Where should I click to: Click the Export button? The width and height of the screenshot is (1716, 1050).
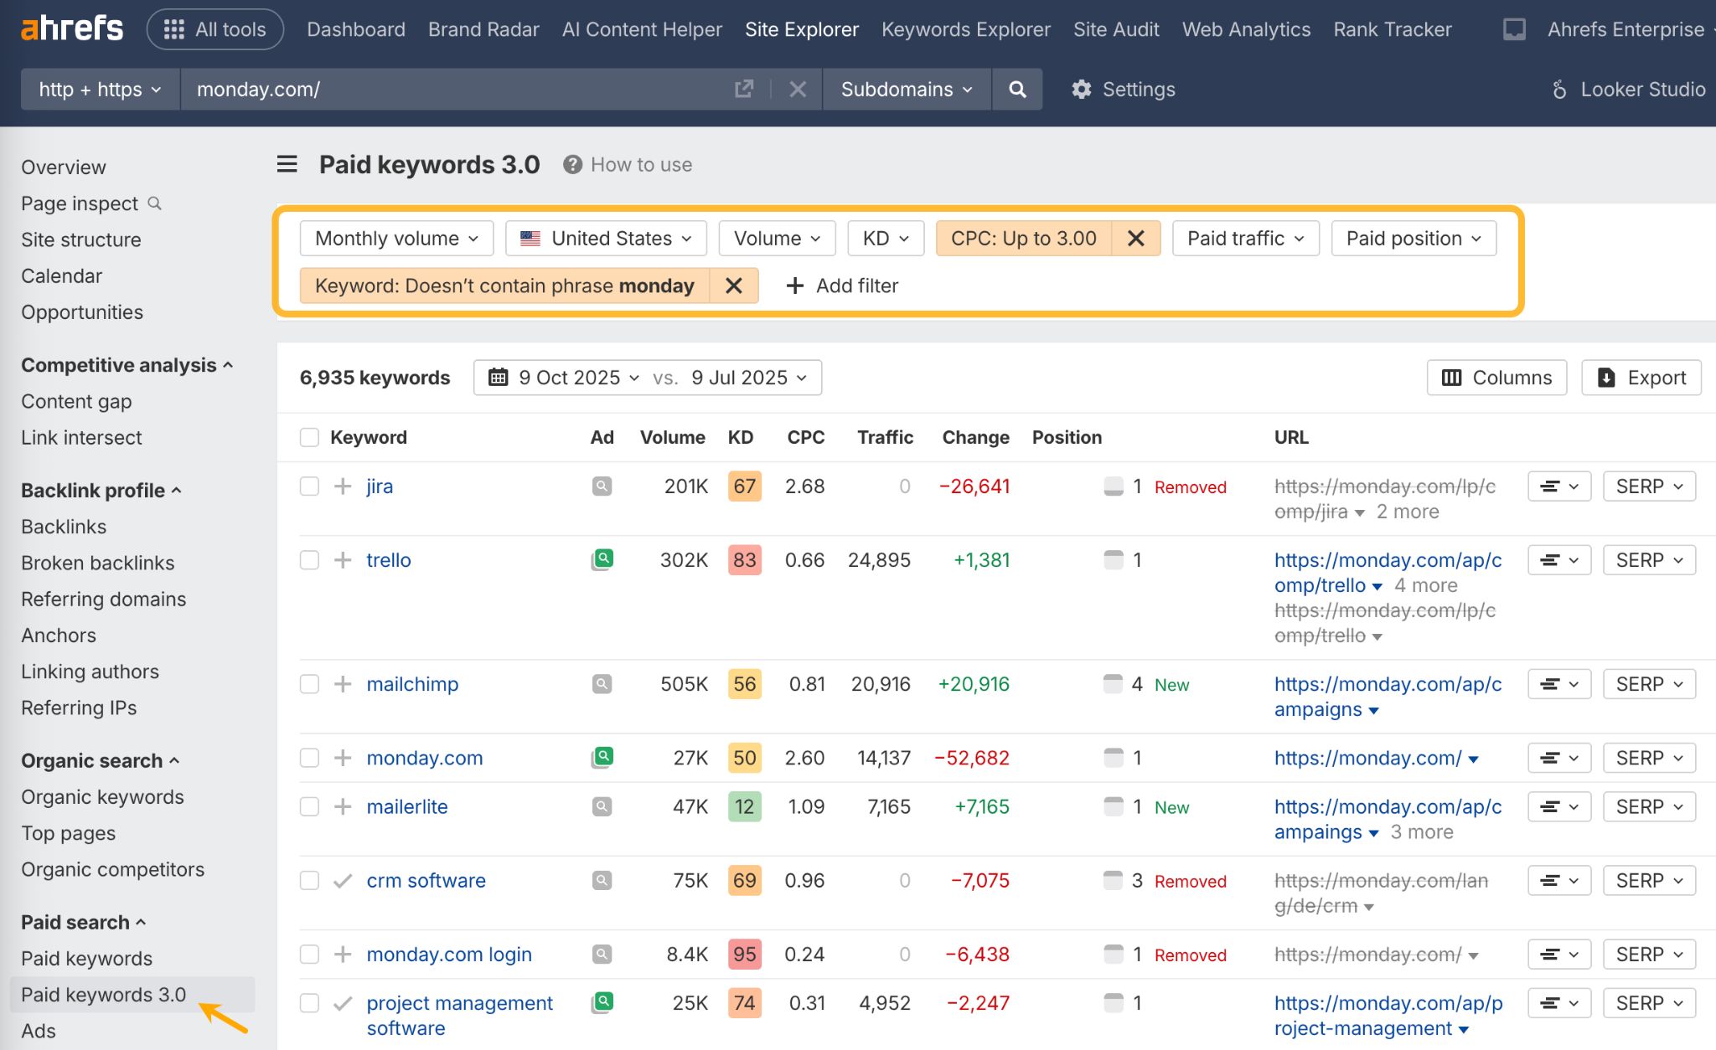pos(1641,378)
